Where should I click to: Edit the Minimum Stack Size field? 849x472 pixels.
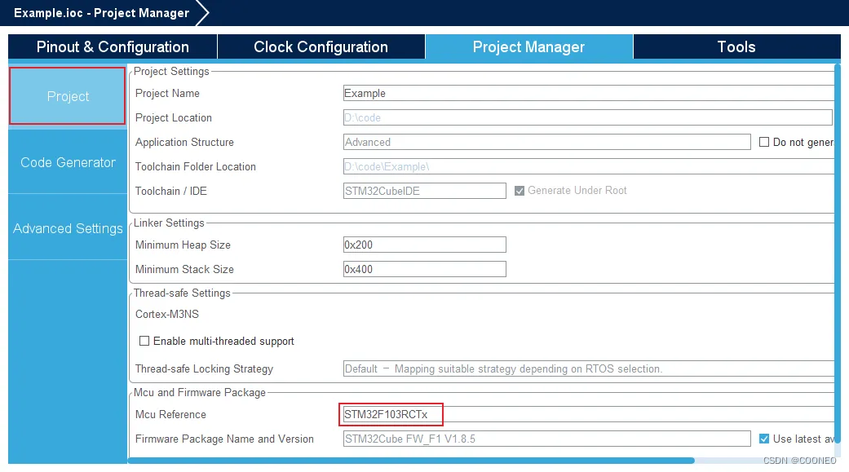pos(424,269)
